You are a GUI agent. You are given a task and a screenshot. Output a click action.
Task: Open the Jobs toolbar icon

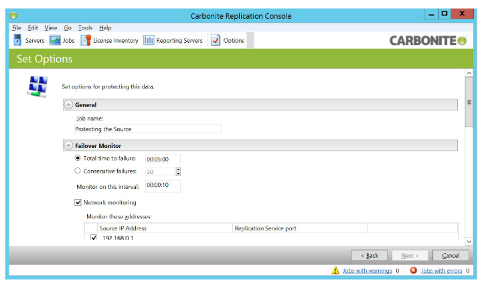(x=55, y=40)
